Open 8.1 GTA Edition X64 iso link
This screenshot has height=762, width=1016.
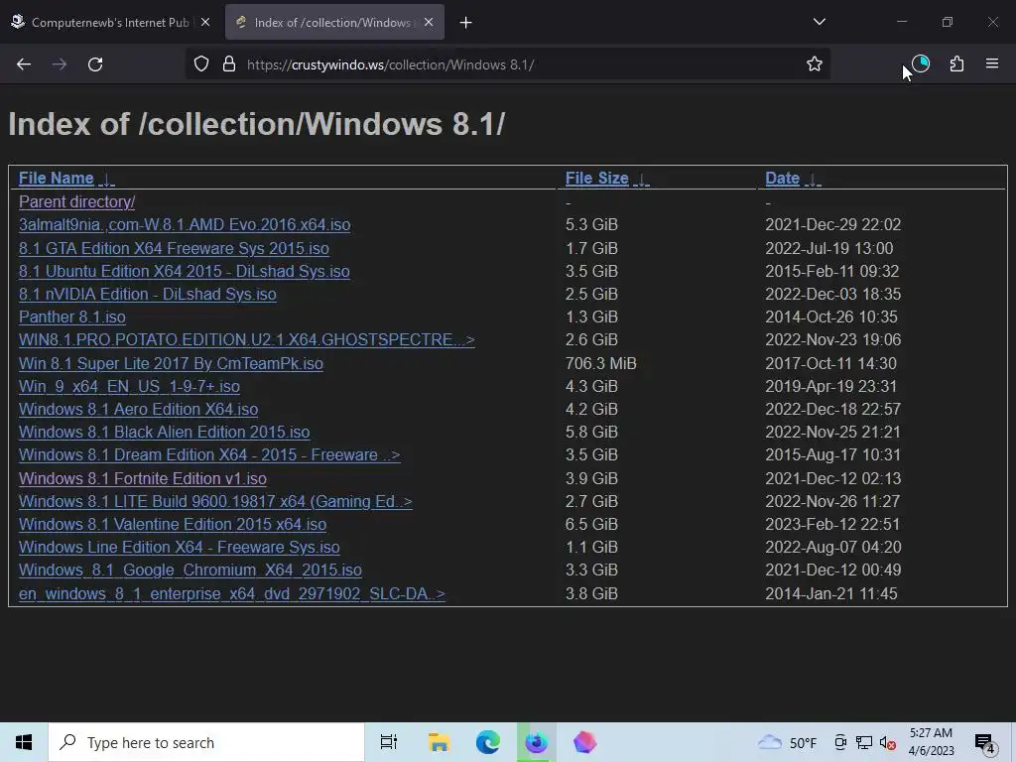pyautogui.click(x=174, y=248)
